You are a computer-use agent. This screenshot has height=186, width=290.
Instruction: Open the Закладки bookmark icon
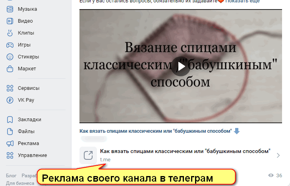pos(10,120)
